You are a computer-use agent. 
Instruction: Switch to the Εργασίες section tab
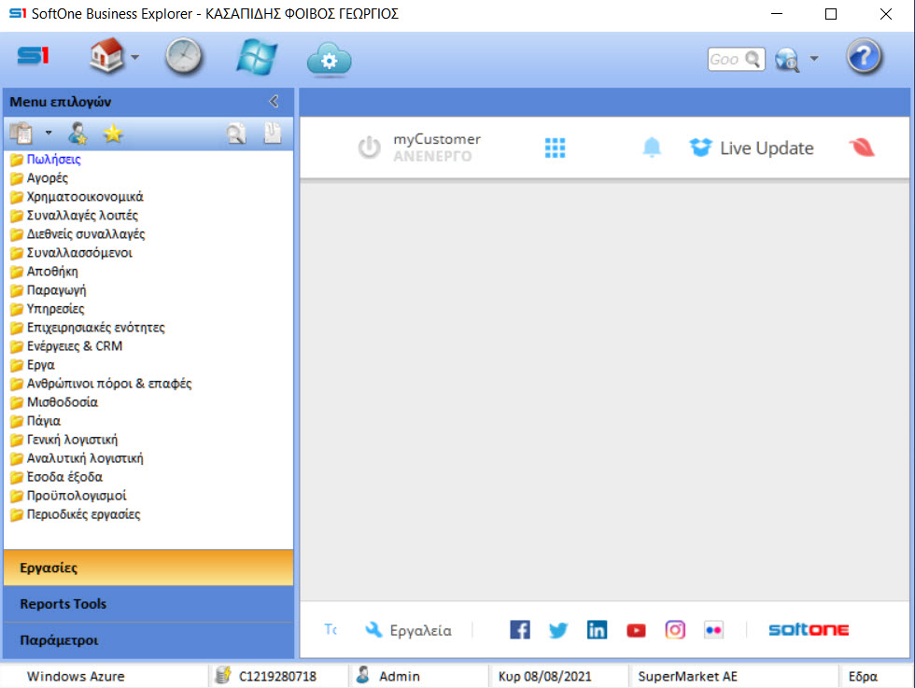(x=148, y=568)
